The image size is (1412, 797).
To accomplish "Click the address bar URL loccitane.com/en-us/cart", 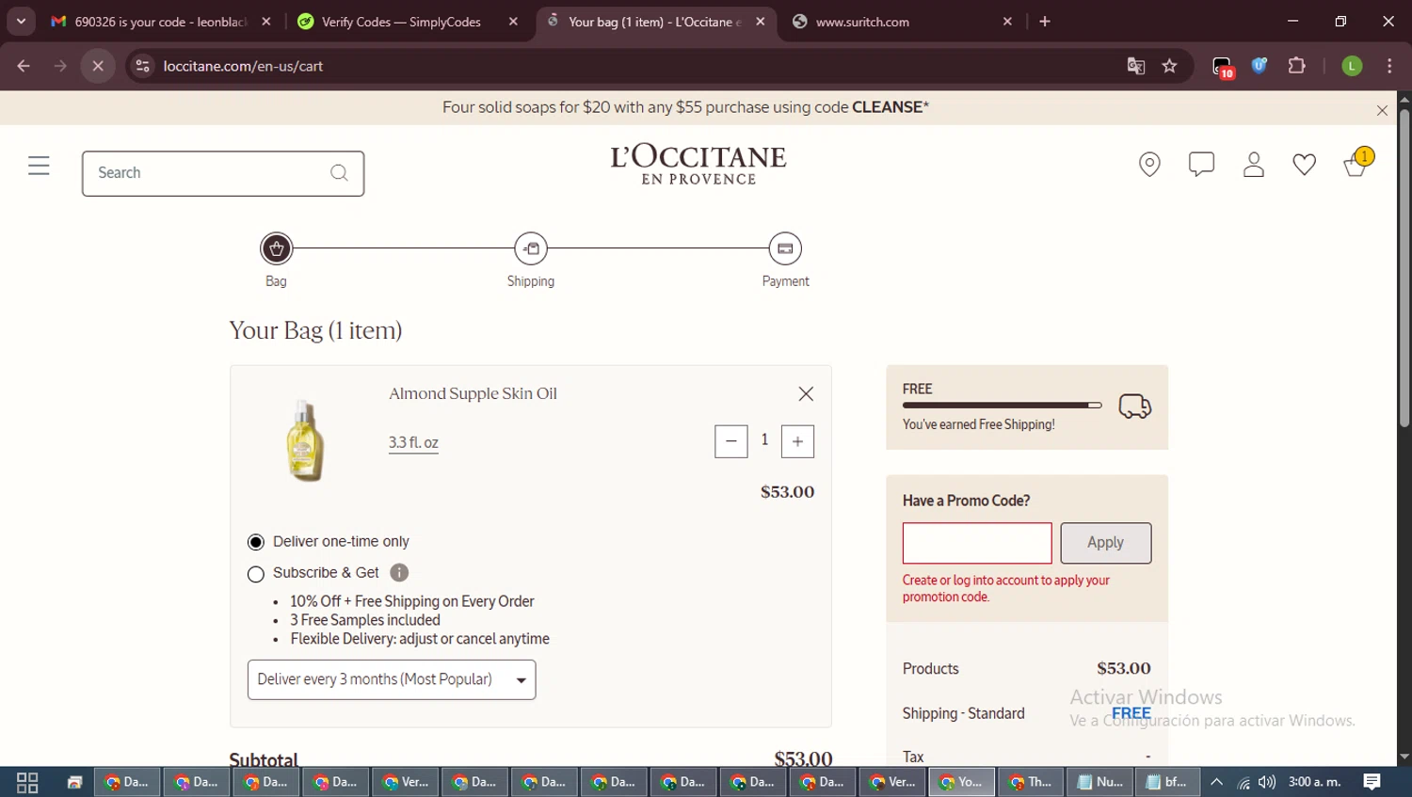I will coord(243,66).
